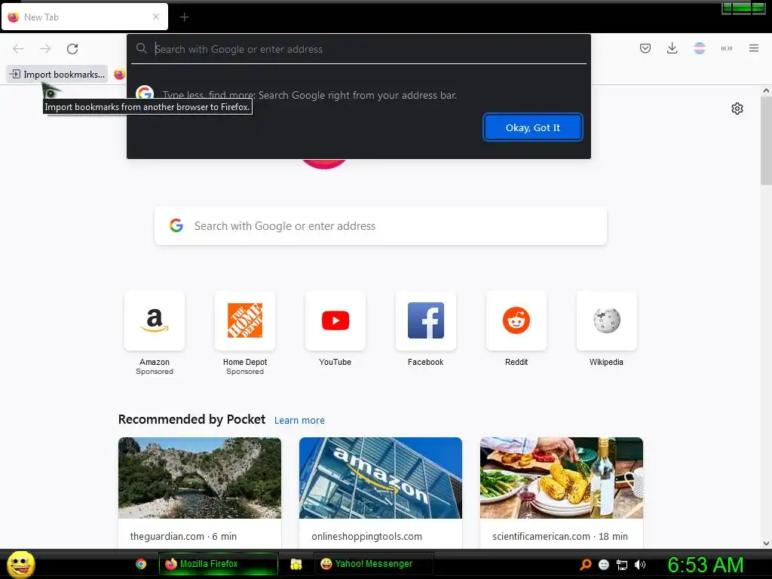Click the magnifier icon in address bar
This screenshot has height=579, width=772.
tap(142, 49)
